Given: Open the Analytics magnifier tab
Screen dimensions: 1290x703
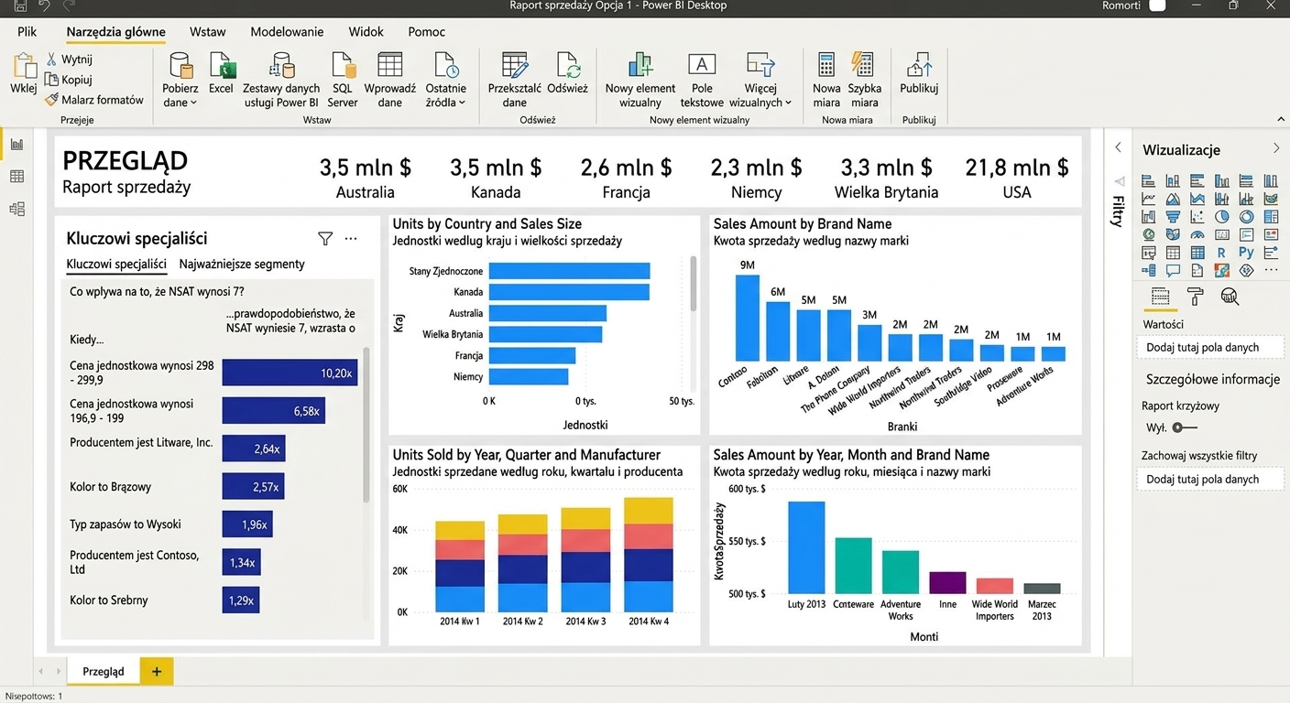Looking at the screenshot, I should point(1230,297).
